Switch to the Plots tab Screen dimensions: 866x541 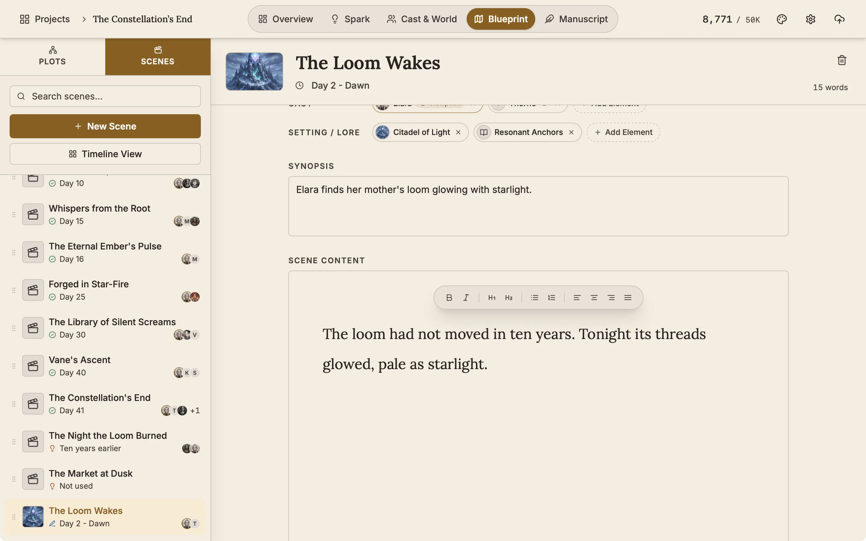tap(53, 57)
